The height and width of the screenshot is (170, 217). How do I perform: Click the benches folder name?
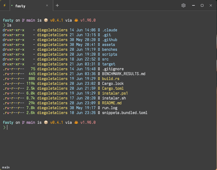click(x=110, y=49)
